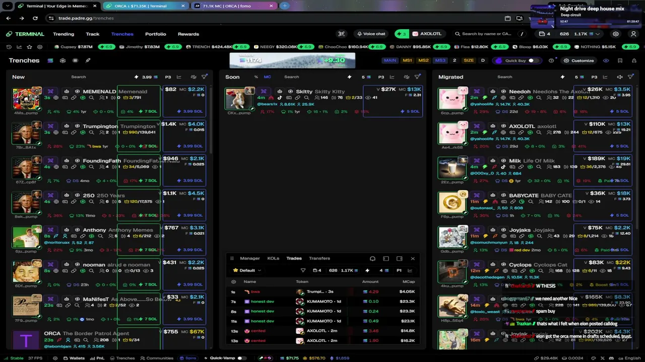The width and height of the screenshot is (645, 362).
Task: Switch to the Transfers tab in the trades panel
Action: 319,258
